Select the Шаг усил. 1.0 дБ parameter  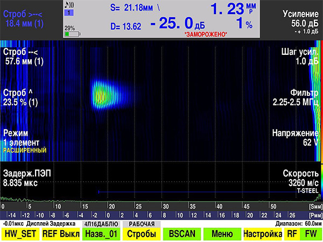tap(300, 56)
